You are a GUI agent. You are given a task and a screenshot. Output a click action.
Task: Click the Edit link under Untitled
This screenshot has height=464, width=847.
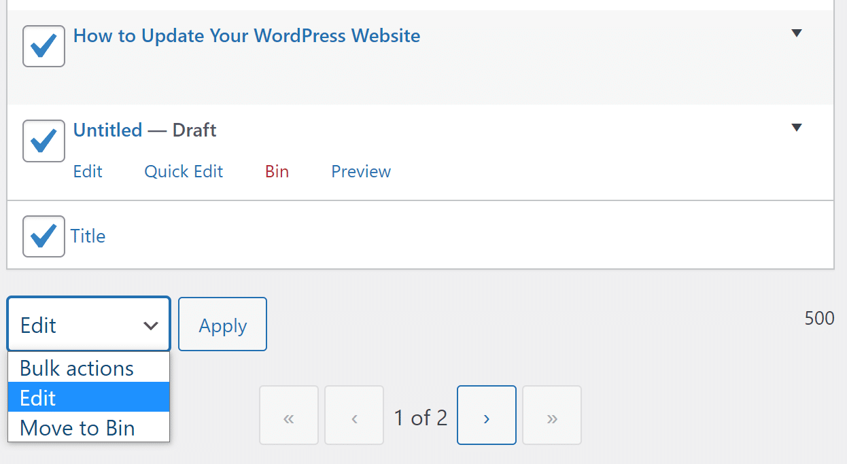click(88, 172)
